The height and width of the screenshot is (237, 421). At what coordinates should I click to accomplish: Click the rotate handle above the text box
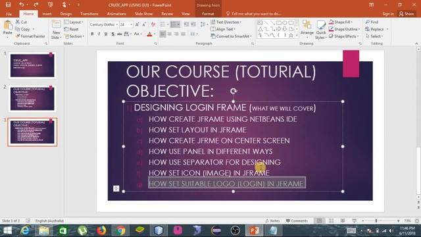[x=234, y=91]
